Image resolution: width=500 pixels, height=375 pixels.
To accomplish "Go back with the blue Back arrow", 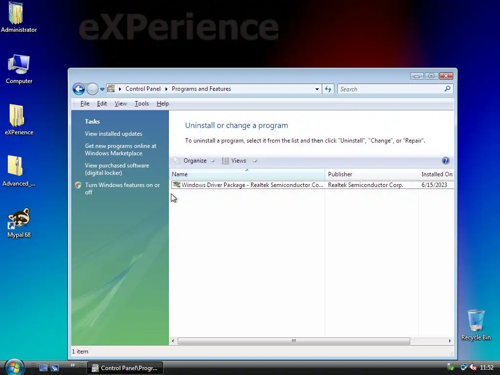I will click(x=79, y=89).
